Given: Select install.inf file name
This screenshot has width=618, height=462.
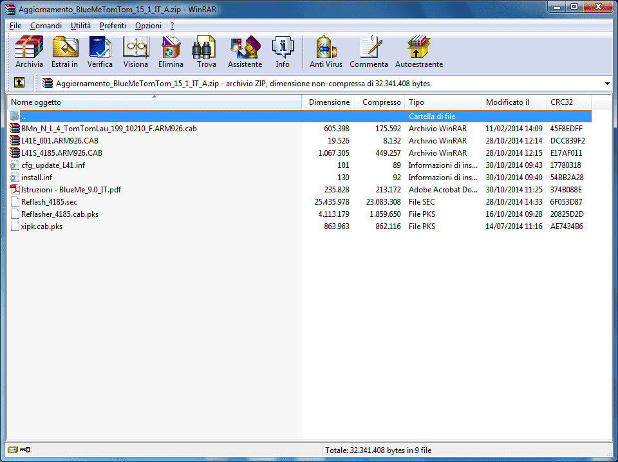Looking at the screenshot, I should (x=37, y=177).
